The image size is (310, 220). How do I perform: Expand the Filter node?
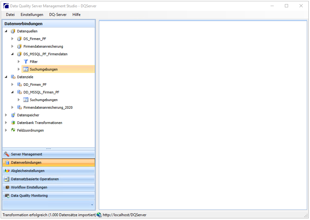pyautogui.click(x=18, y=62)
